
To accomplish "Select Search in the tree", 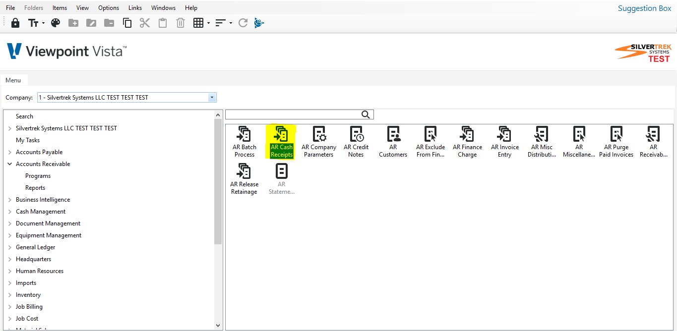I will [x=24, y=116].
